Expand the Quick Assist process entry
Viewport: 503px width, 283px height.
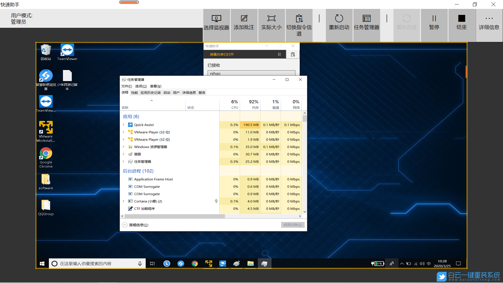[124, 125]
